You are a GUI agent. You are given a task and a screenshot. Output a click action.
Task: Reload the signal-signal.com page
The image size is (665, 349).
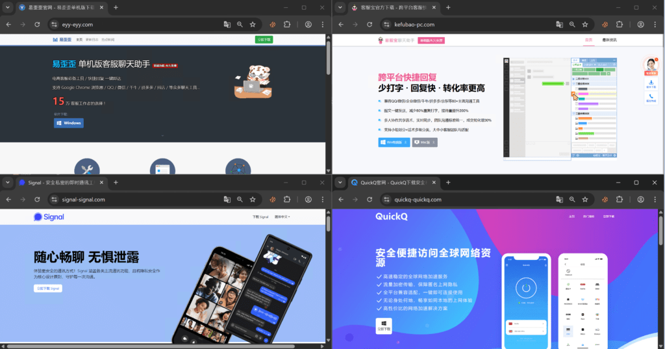point(37,199)
